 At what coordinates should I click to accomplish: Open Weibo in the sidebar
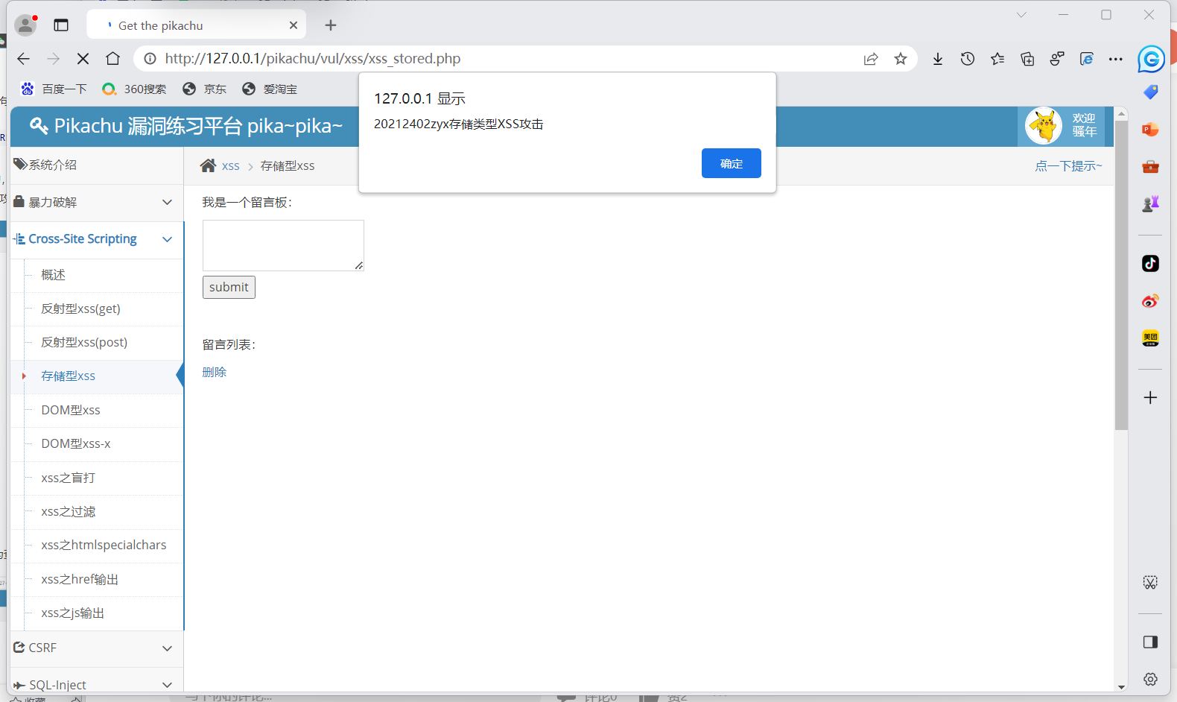1151,301
